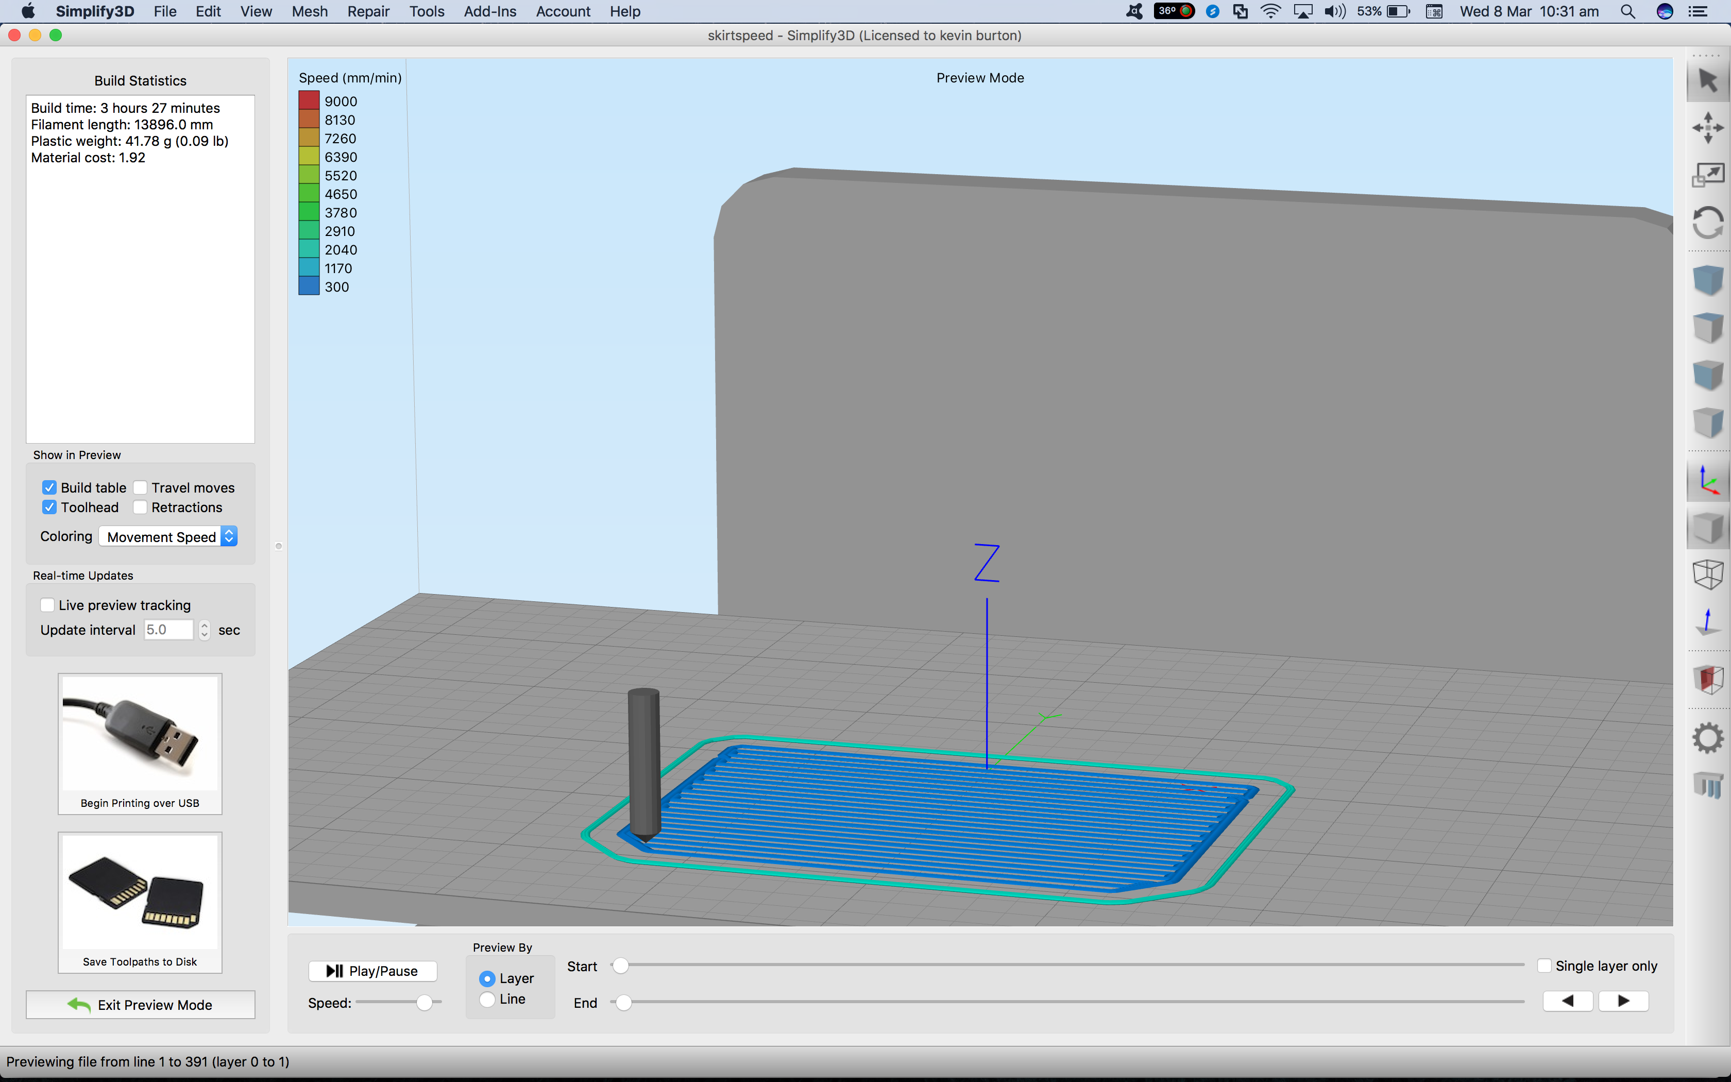Open the Repair menu
The width and height of the screenshot is (1731, 1082).
[368, 11]
